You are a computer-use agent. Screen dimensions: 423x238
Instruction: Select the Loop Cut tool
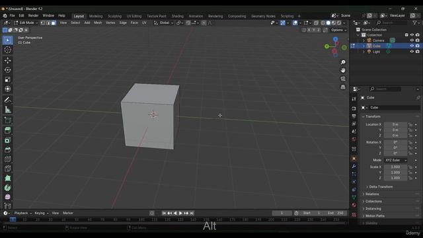click(x=7, y=159)
